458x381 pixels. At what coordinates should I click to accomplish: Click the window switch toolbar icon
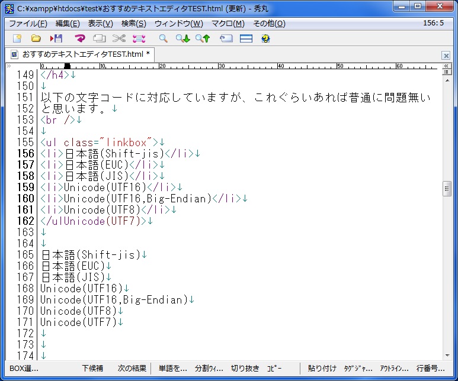tap(226, 38)
